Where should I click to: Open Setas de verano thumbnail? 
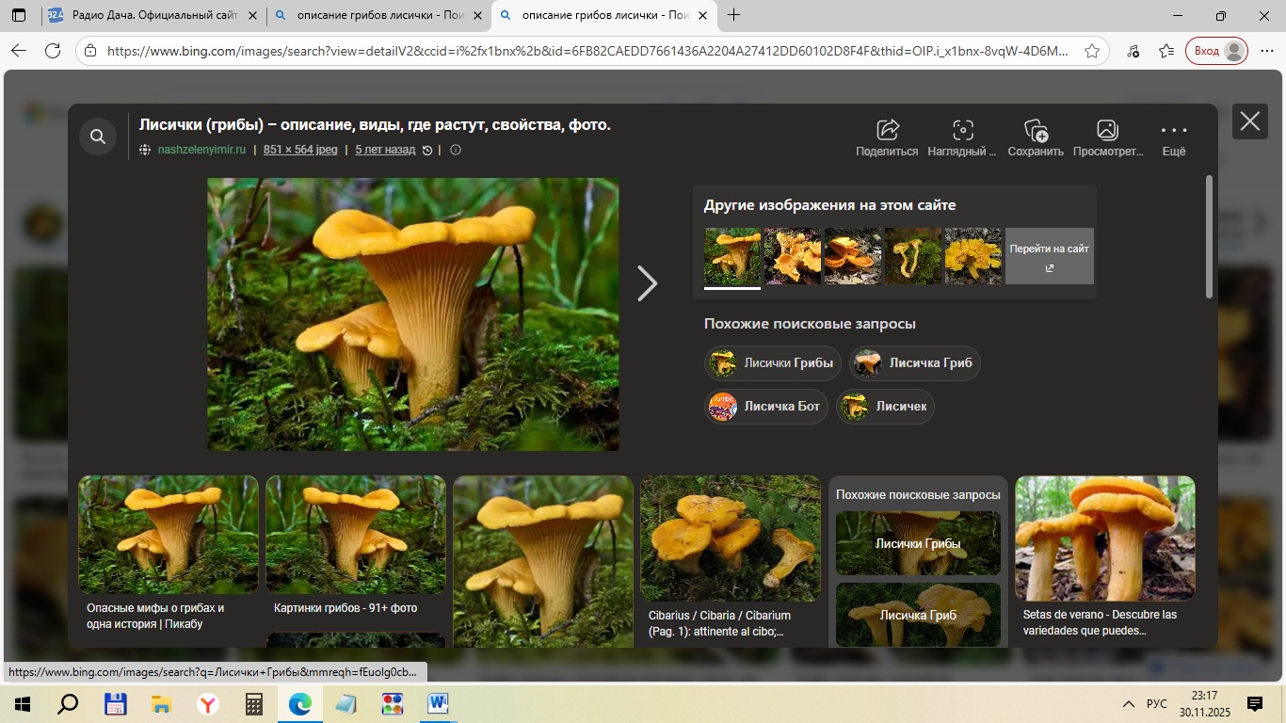point(1104,538)
